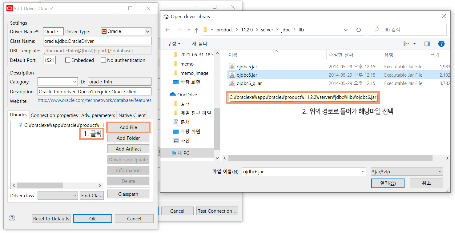Viewport: 455px width, 233px height.
Task: Click the forward arrow in file dialog
Action: point(179,30)
